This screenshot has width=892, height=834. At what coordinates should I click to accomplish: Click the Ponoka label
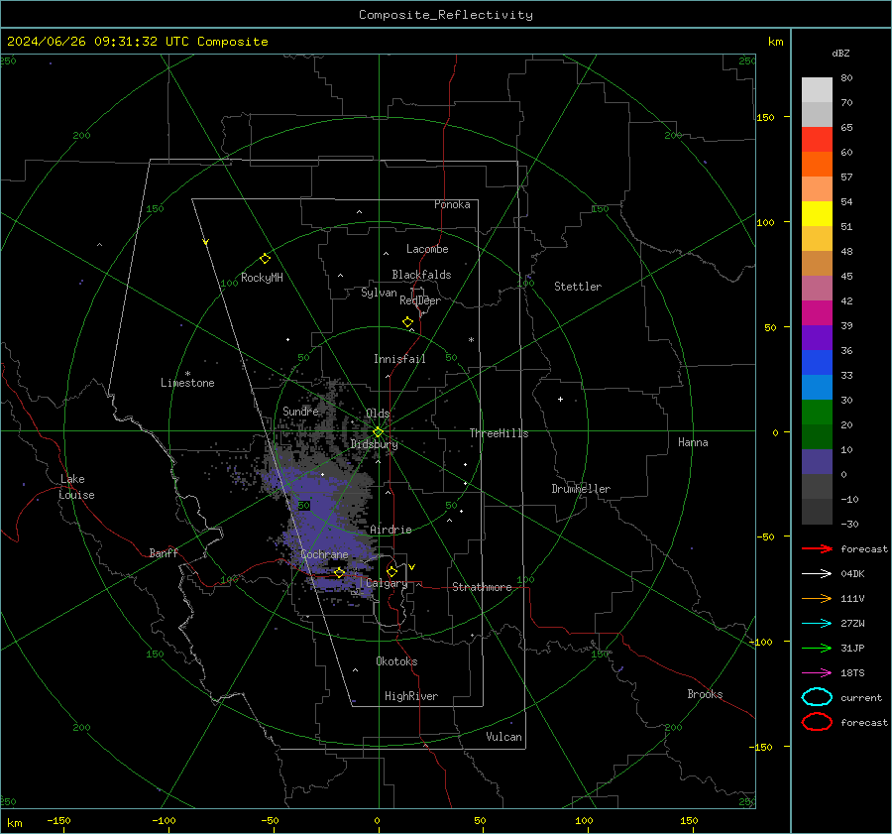[x=452, y=204]
